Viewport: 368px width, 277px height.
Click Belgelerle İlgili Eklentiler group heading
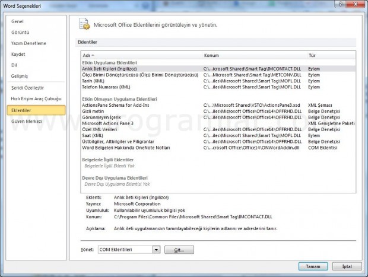[x=107, y=160]
